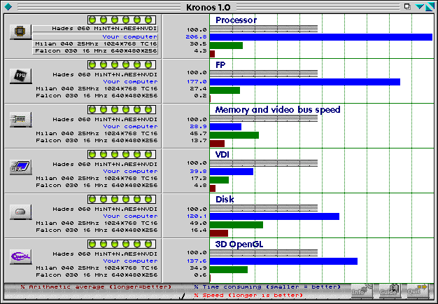Open the Guide help button
Image resolution: width=438 pixels, height=304 pixels.
389,289
